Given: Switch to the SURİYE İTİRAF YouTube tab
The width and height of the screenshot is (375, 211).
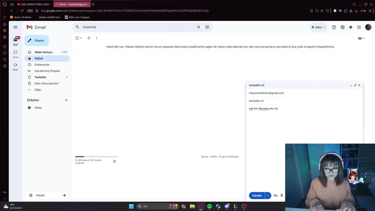Looking at the screenshot, I should coord(34,4).
